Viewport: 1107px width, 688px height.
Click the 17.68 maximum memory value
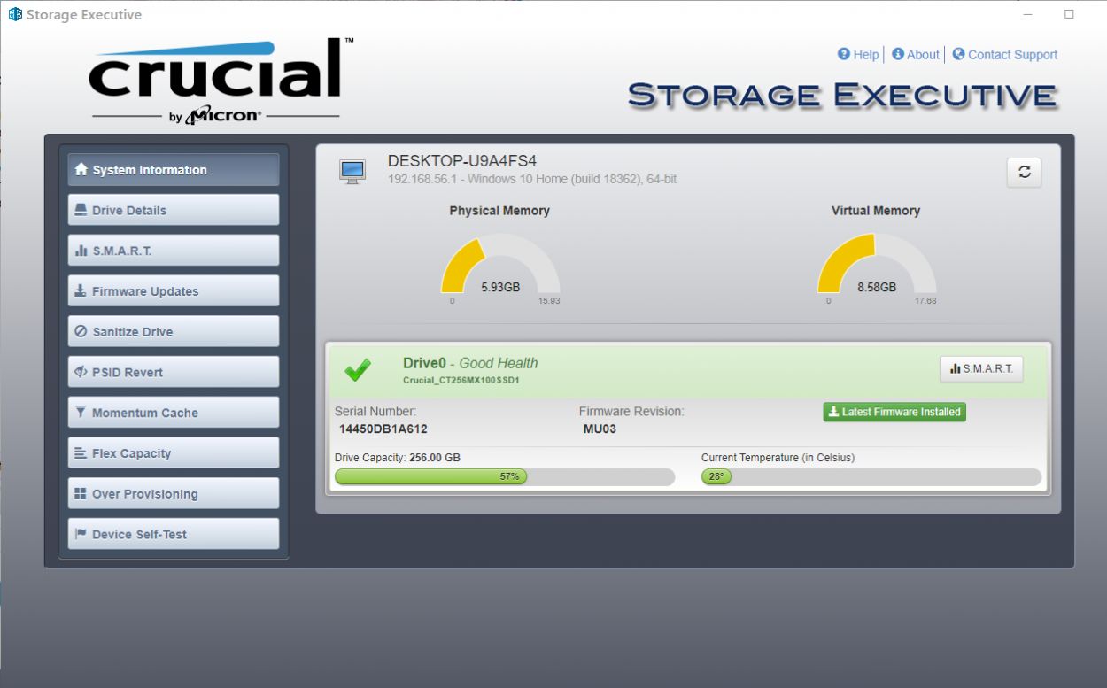(925, 301)
